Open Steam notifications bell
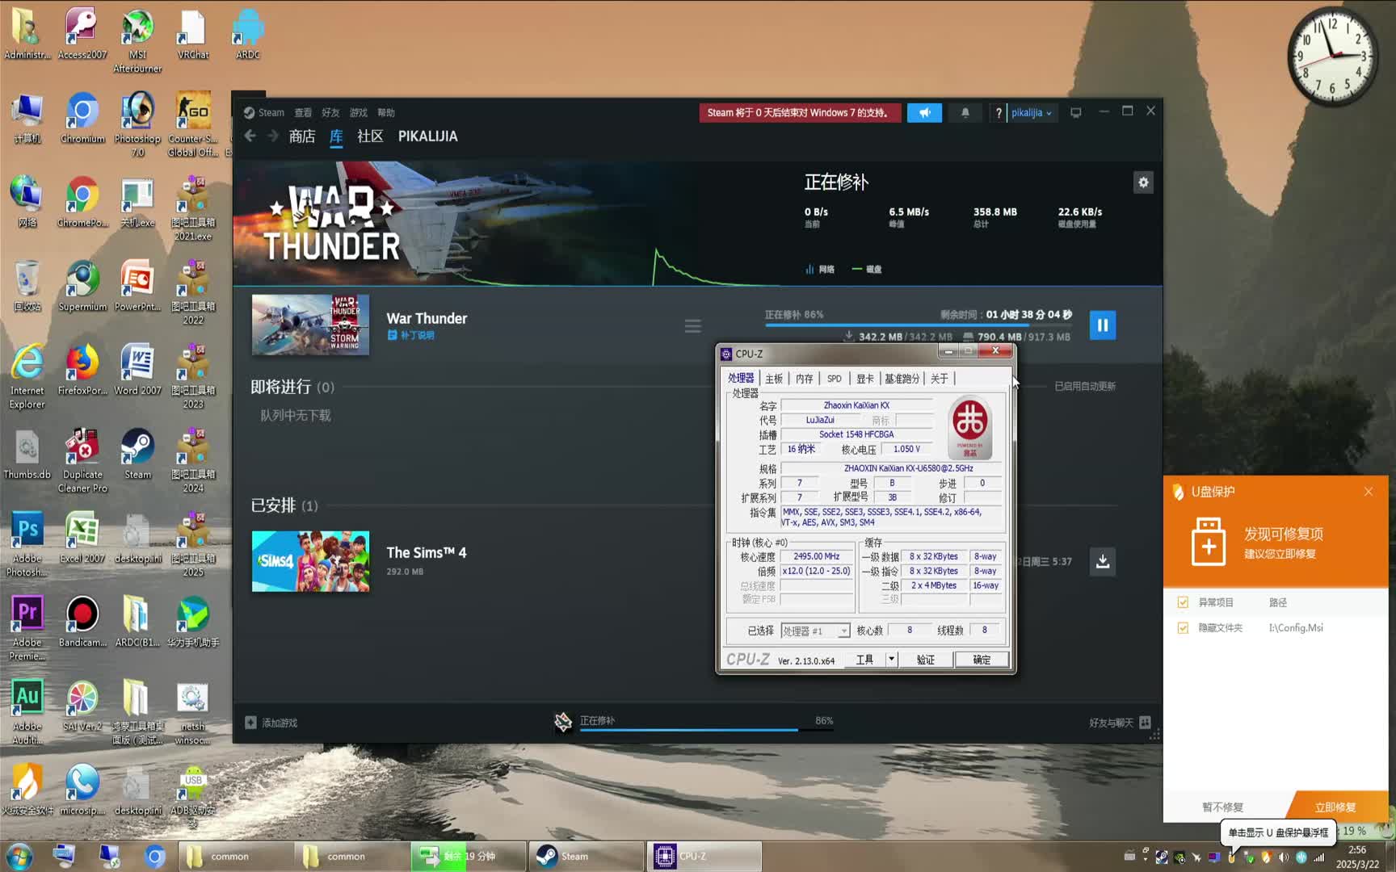The width and height of the screenshot is (1396, 872). (x=965, y=113)
